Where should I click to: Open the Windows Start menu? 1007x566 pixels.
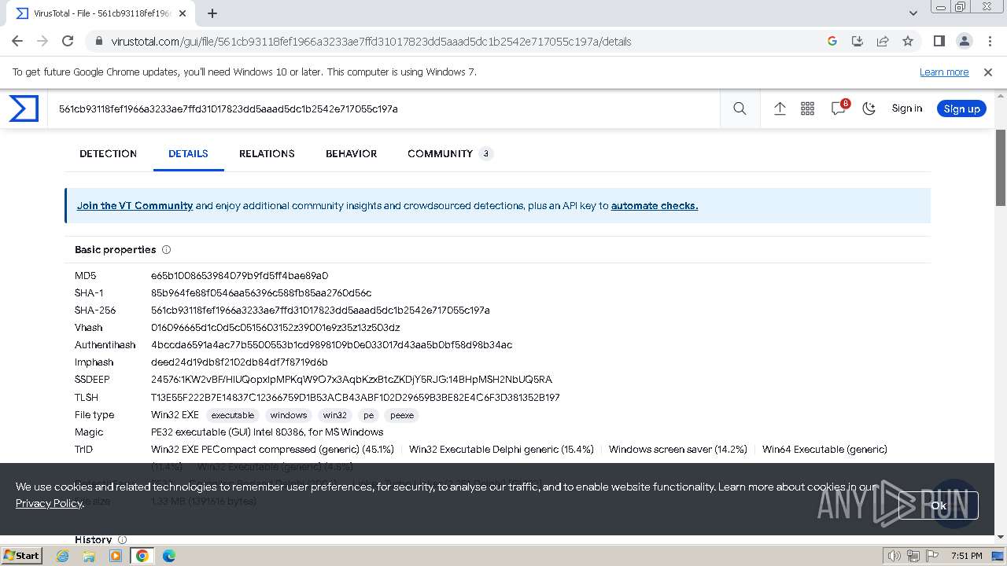tap(22, 556)
